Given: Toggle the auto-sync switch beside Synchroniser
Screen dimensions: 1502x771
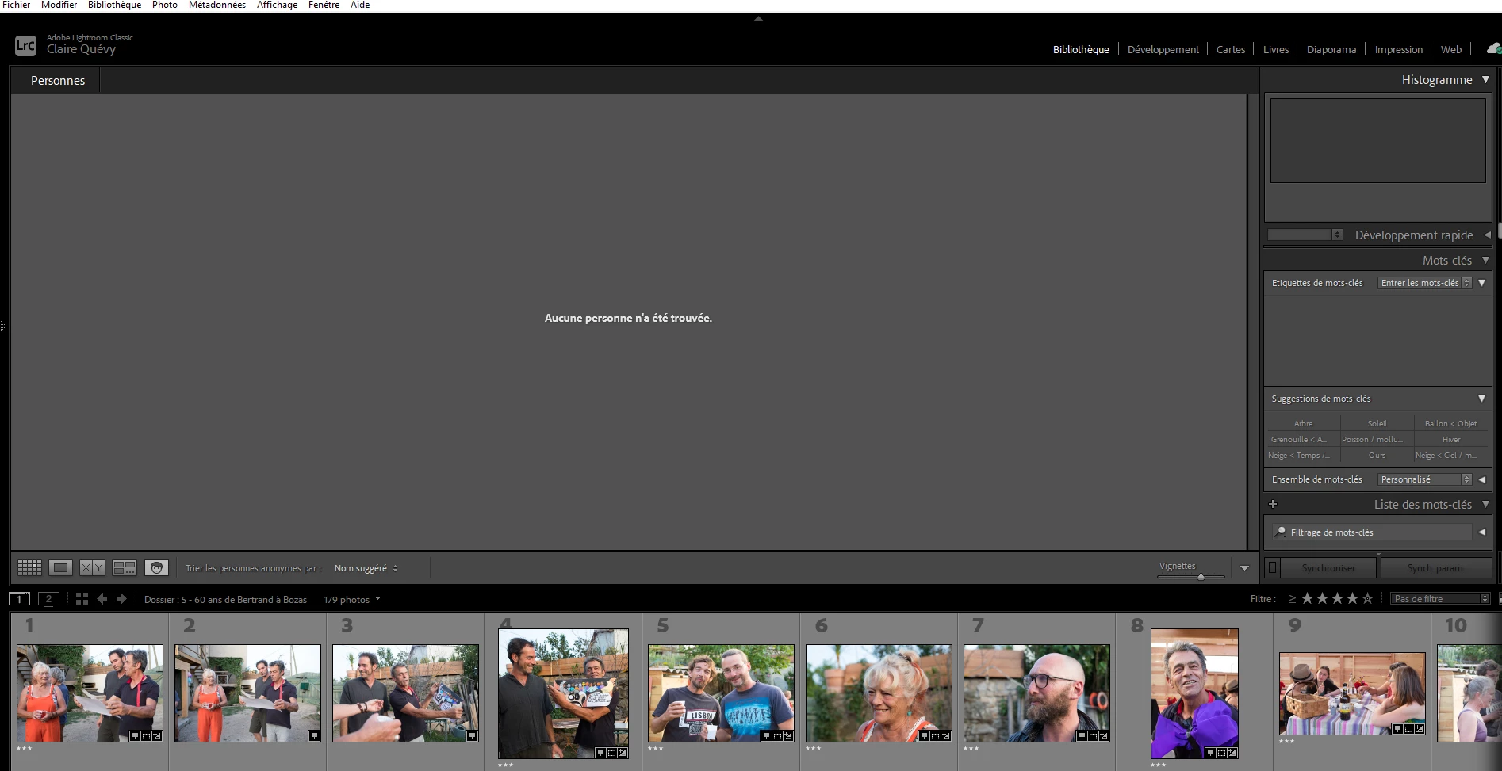Looking at the screenshot, I should 1273,567.
